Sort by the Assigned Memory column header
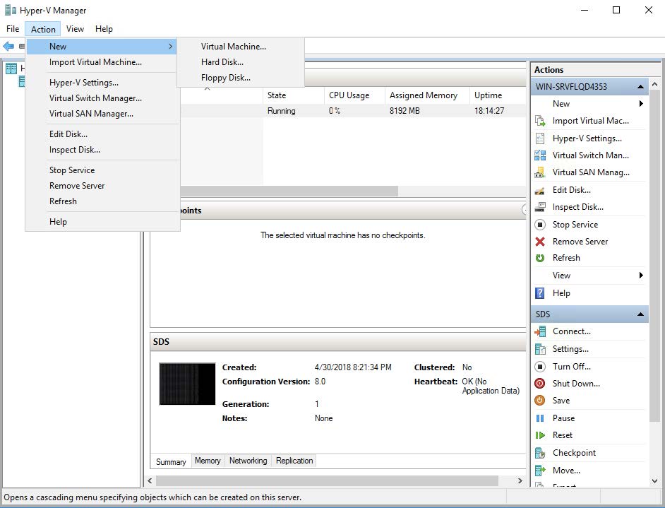This screenshot has width=665, height=508. (423, 95)
